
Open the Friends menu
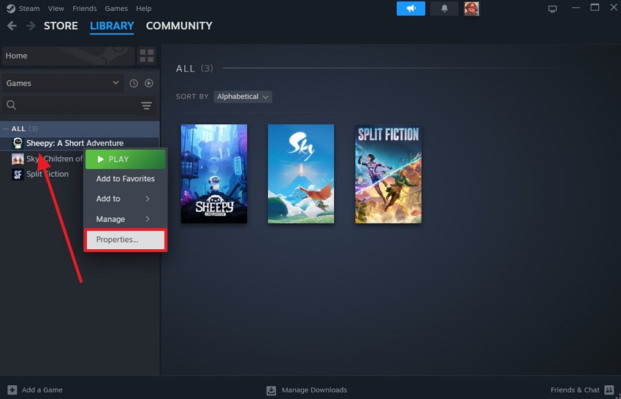(x=84, y=8)
